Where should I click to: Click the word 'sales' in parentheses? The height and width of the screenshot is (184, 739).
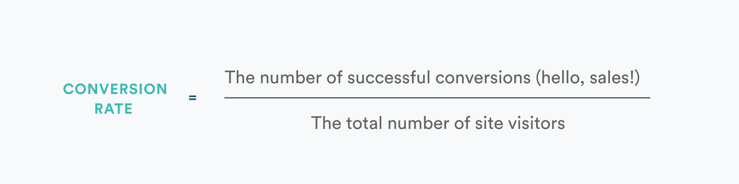click(x=609, y=78)
